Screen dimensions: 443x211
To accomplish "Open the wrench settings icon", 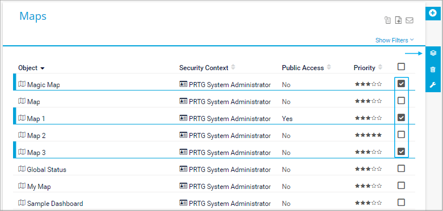I will (433, 85).
